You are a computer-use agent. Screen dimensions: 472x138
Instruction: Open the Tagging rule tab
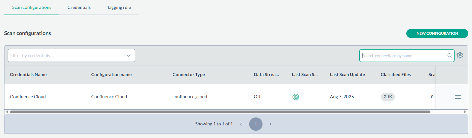119,7
